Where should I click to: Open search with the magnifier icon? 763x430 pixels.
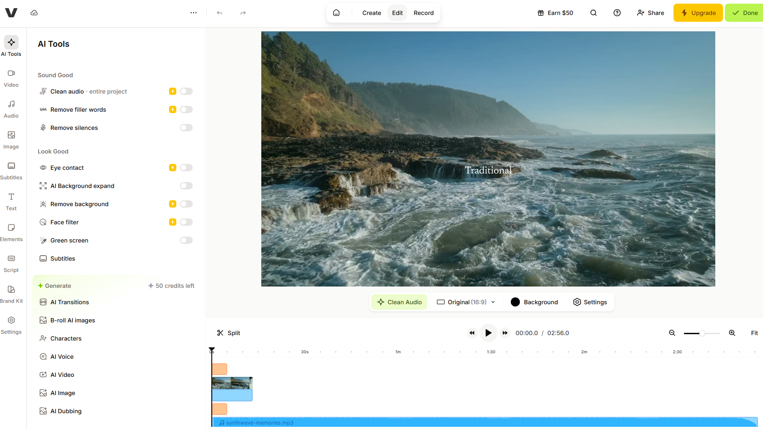point(593,13)
